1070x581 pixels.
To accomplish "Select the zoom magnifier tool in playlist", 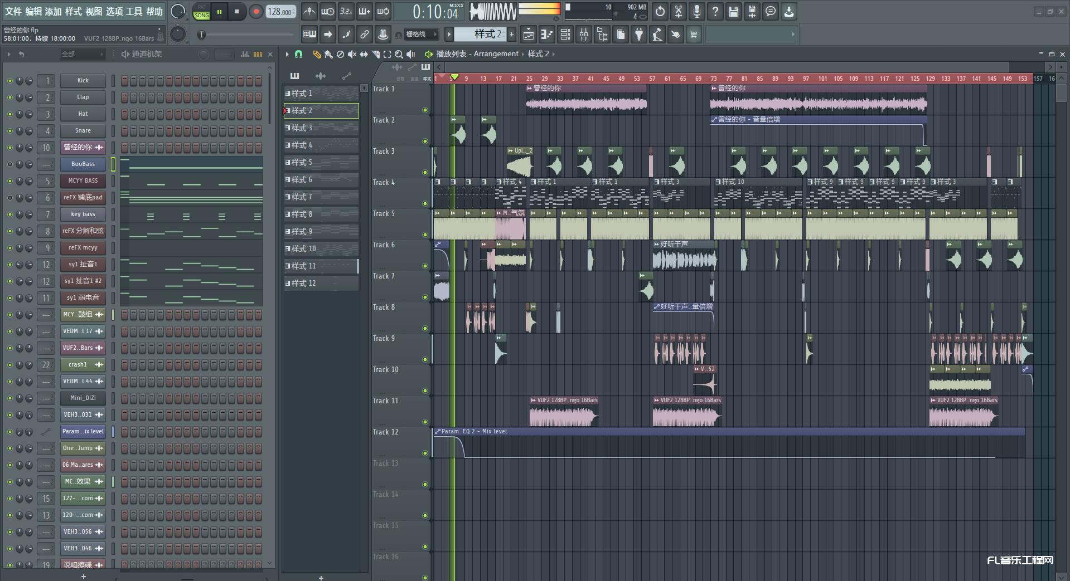I will coord(399,54).
